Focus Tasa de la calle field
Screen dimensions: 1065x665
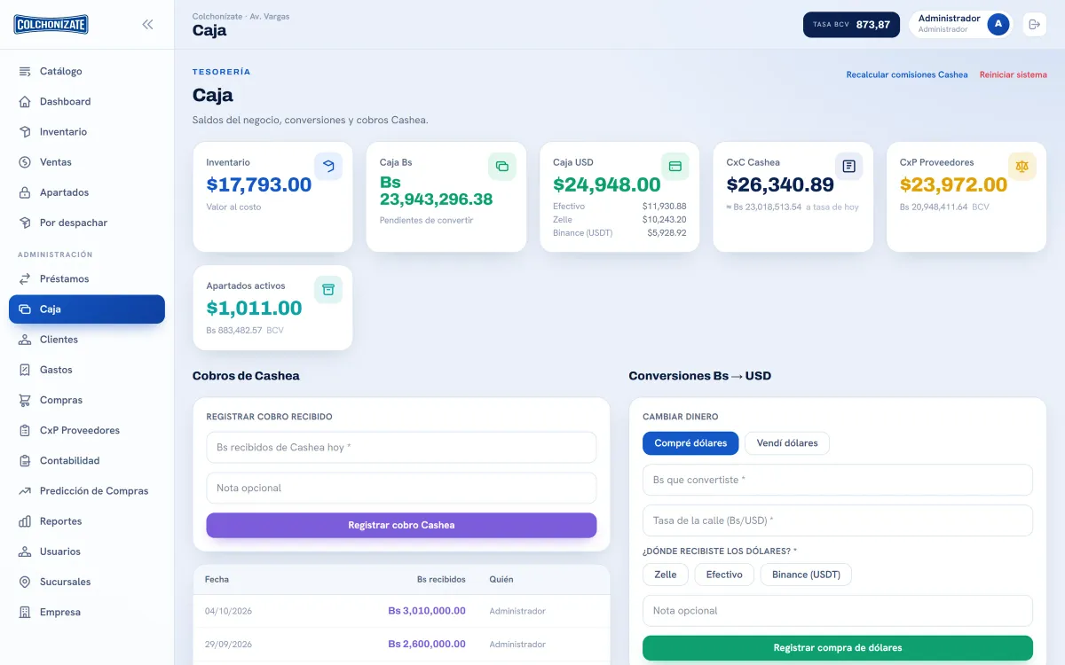838,520
